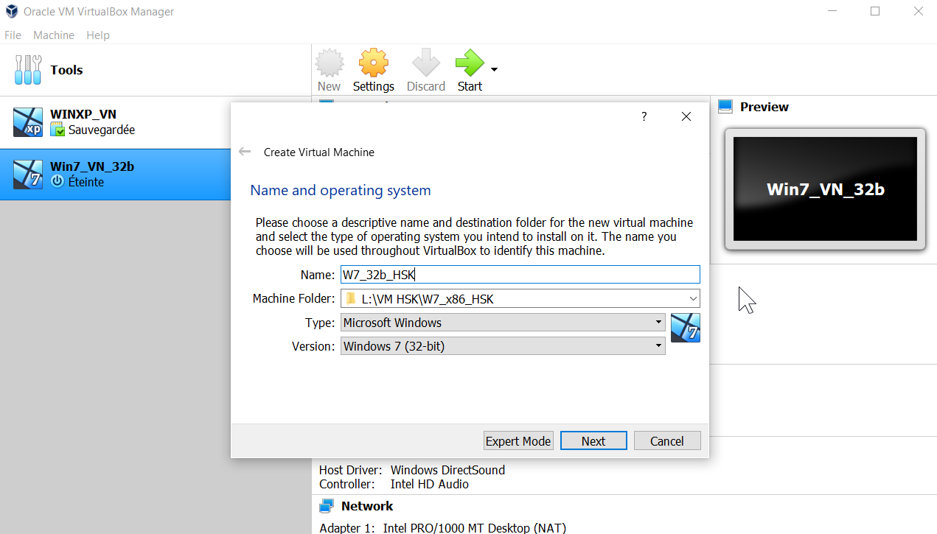The height and width of the screenshot is (534, 937).
Task: Click the Discard toolbar icon
Action: click(426, 63)
